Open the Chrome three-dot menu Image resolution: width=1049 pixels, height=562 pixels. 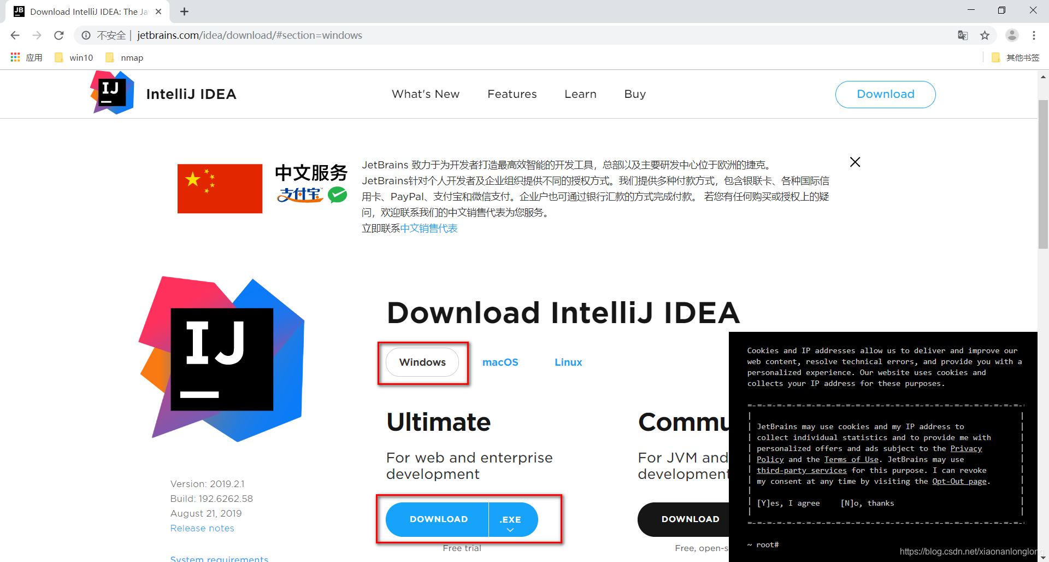tap(1034, 36)
